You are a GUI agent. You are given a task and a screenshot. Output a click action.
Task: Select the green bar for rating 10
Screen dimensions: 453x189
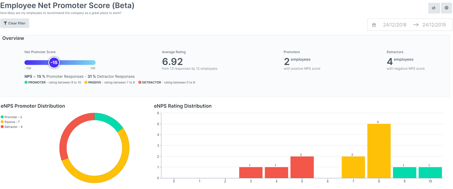pos(430,172)
